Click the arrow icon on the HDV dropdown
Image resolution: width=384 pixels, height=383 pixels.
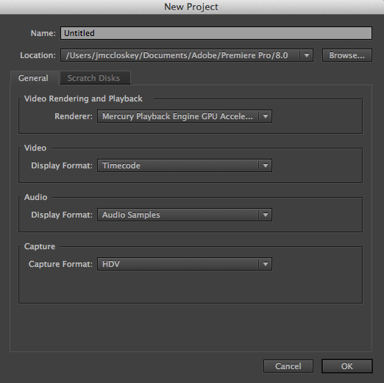266,264
